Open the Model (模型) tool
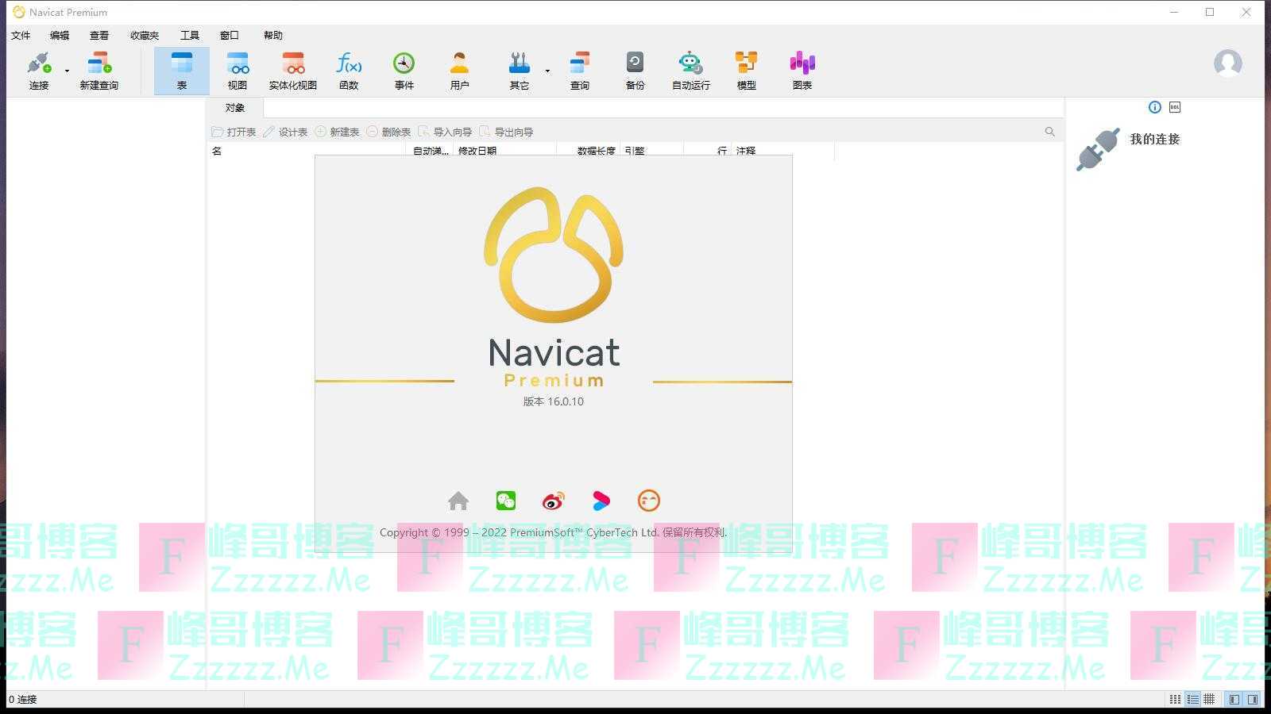 746,70
